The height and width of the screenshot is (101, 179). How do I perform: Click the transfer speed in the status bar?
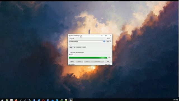tap(71, 65)
